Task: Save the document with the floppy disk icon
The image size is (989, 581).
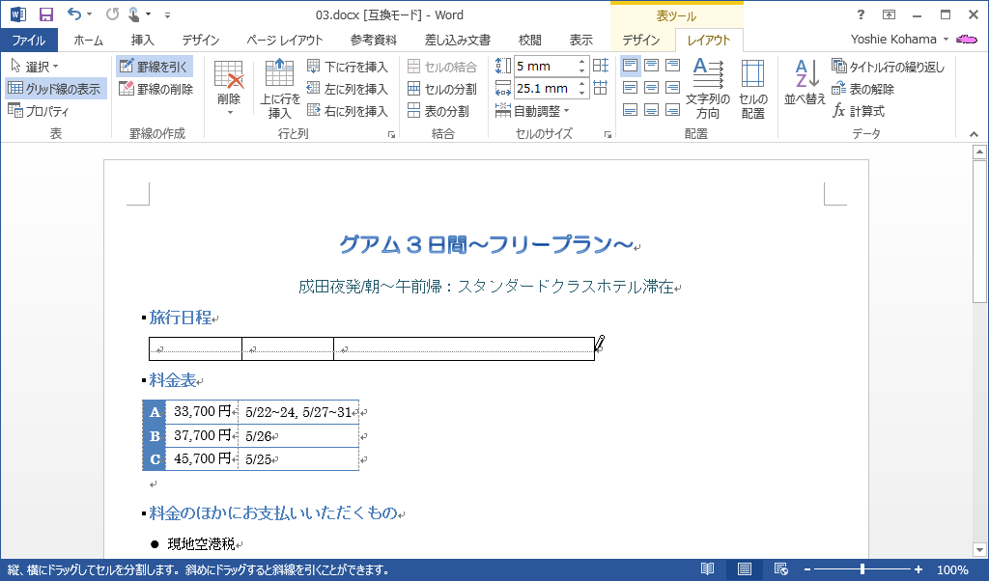Action: point(46,14)
